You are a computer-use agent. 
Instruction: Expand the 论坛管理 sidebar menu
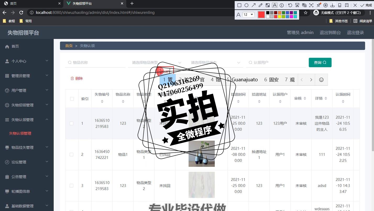pyautogui.click(x=27, y=162)
